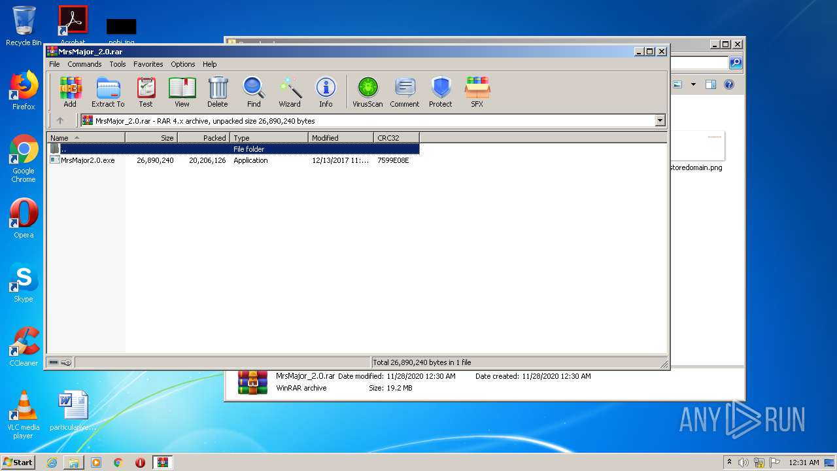Click the 7599E08E CRC value
Image resolution: width=837 pixels, height=471 pixels.
(393, 160)
